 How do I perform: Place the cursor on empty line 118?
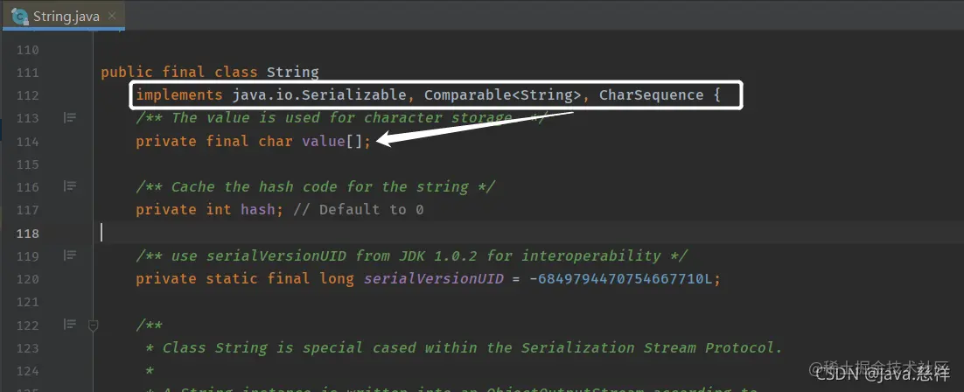click(x=528, y=234)
